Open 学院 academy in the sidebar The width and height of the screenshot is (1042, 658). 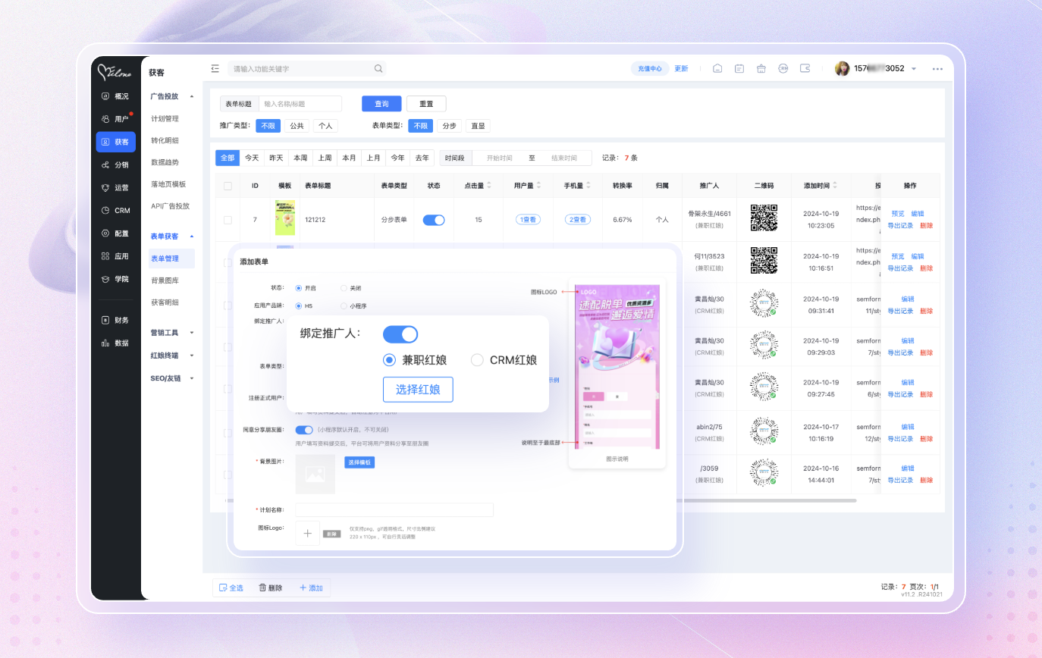tap(115, 279)
